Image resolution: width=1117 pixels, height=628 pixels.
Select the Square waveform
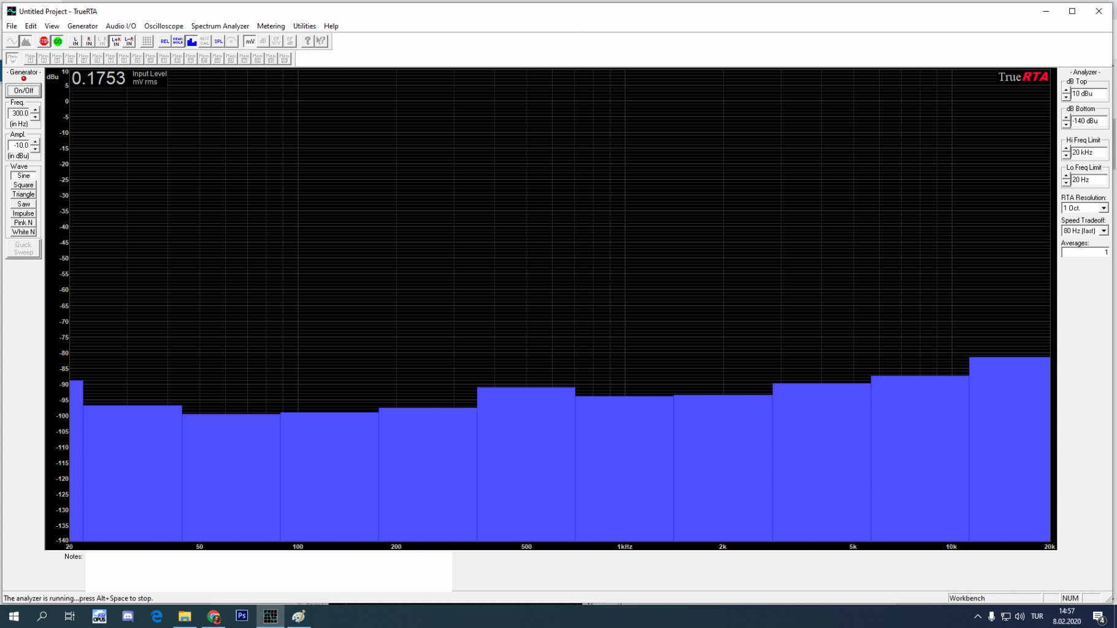coord(23,185)
